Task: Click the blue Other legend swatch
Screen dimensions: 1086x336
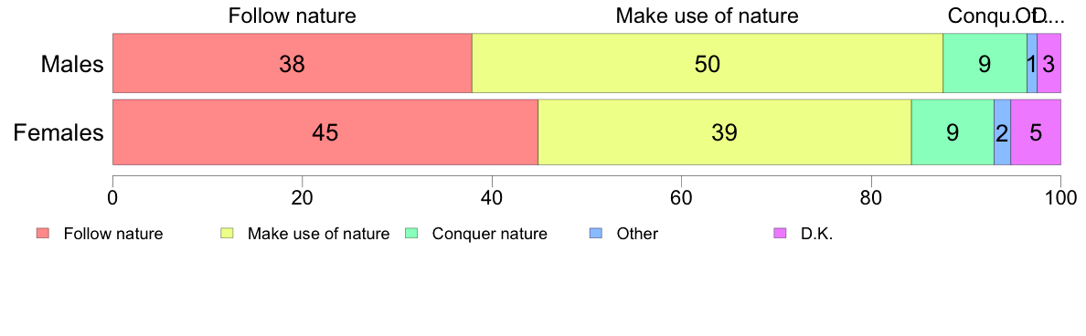Action: click(x=595, y=234)
